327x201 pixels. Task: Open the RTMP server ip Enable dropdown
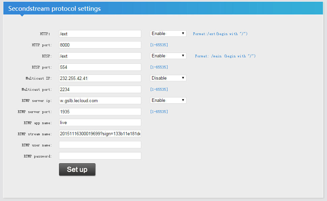(168, 100)
